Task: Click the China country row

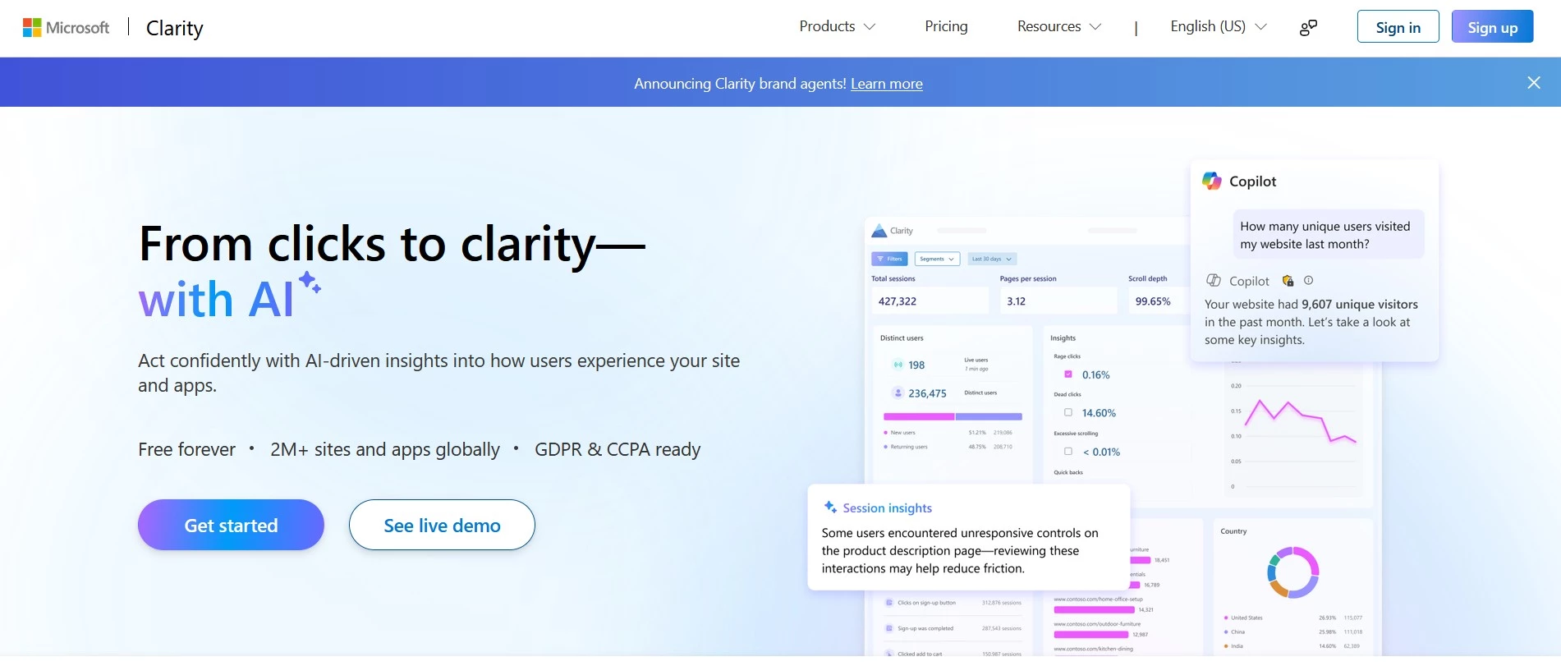Action: tap(1292, 632)
